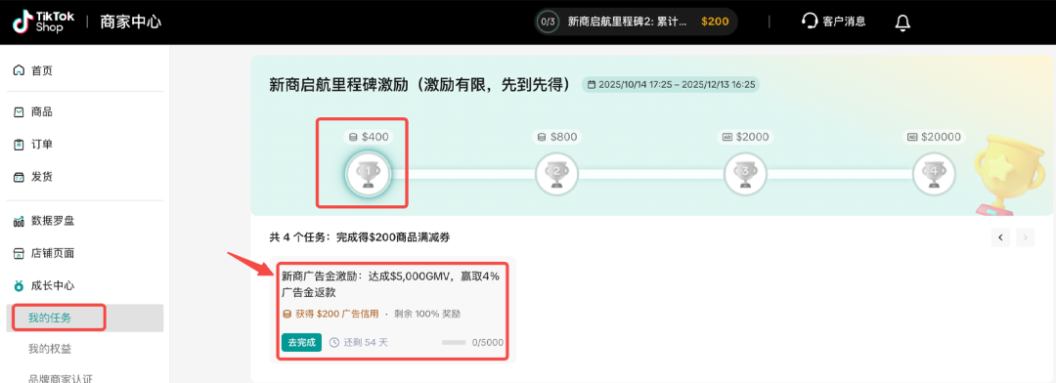Click the chart icon beside 数据罗盘
Viewport: 1056px width, 383px height.
[x=19, y=222]
